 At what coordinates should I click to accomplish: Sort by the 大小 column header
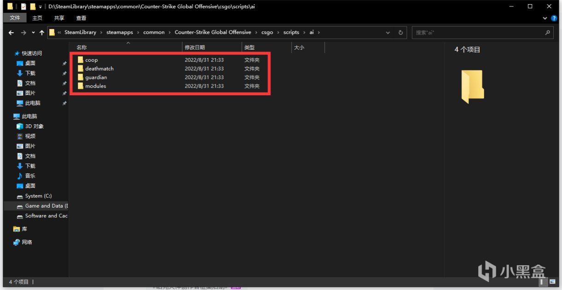(x=299, y=47)
